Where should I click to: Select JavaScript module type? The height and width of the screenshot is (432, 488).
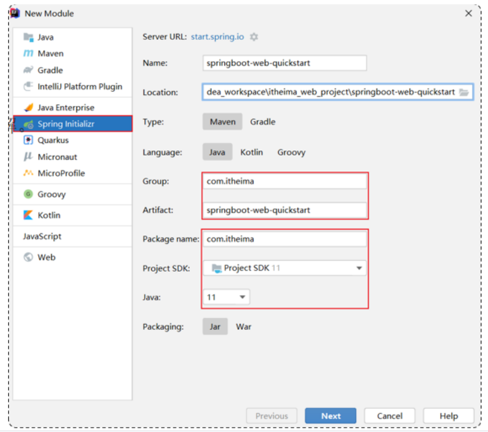coord(42,236)
